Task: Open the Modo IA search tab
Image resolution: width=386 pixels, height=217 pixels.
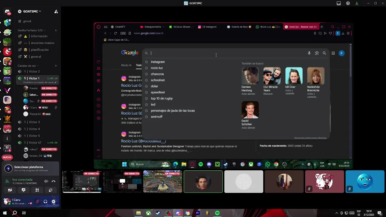Action: click(126, 65)
